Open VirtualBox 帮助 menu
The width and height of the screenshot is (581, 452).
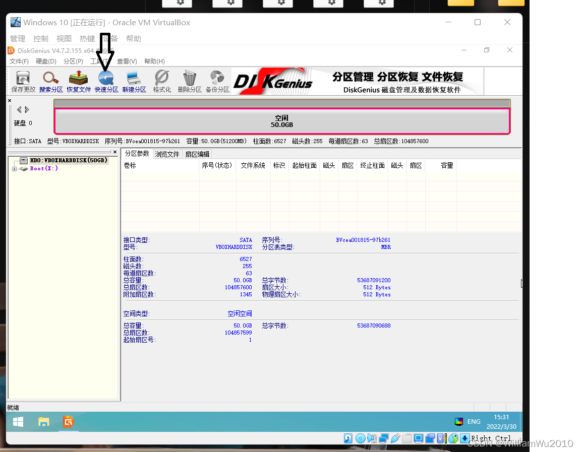[x=133, y=38]
